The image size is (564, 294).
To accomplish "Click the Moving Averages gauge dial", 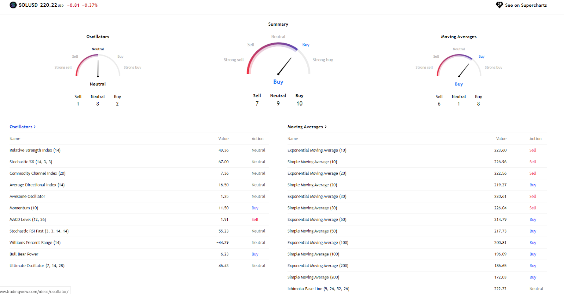I will (459, 66).
